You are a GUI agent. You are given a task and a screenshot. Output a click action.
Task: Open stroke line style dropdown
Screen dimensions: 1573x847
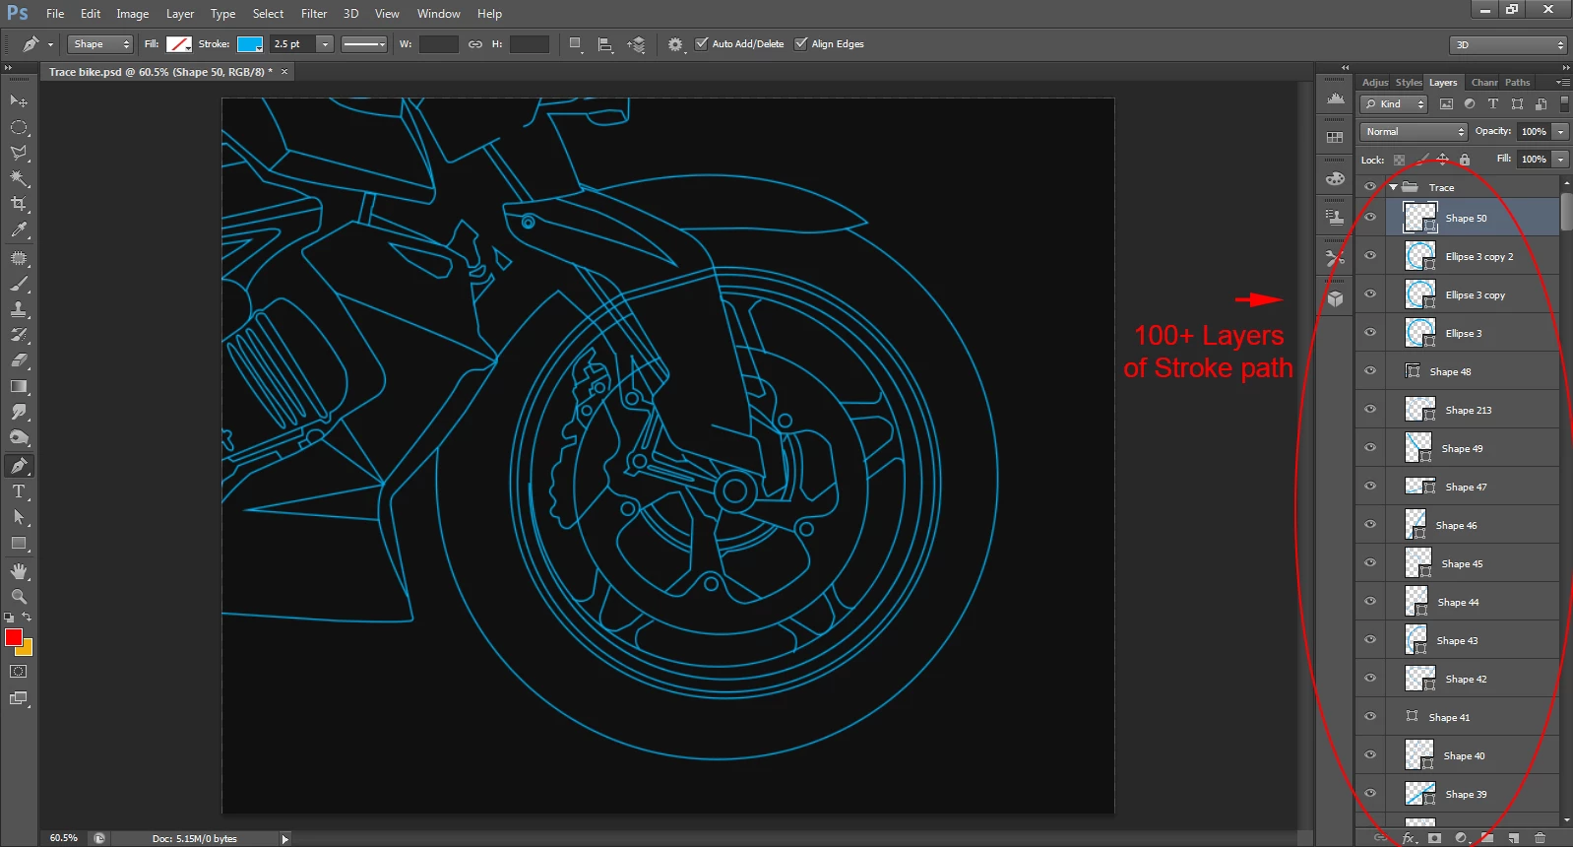(x=363, y=44)
